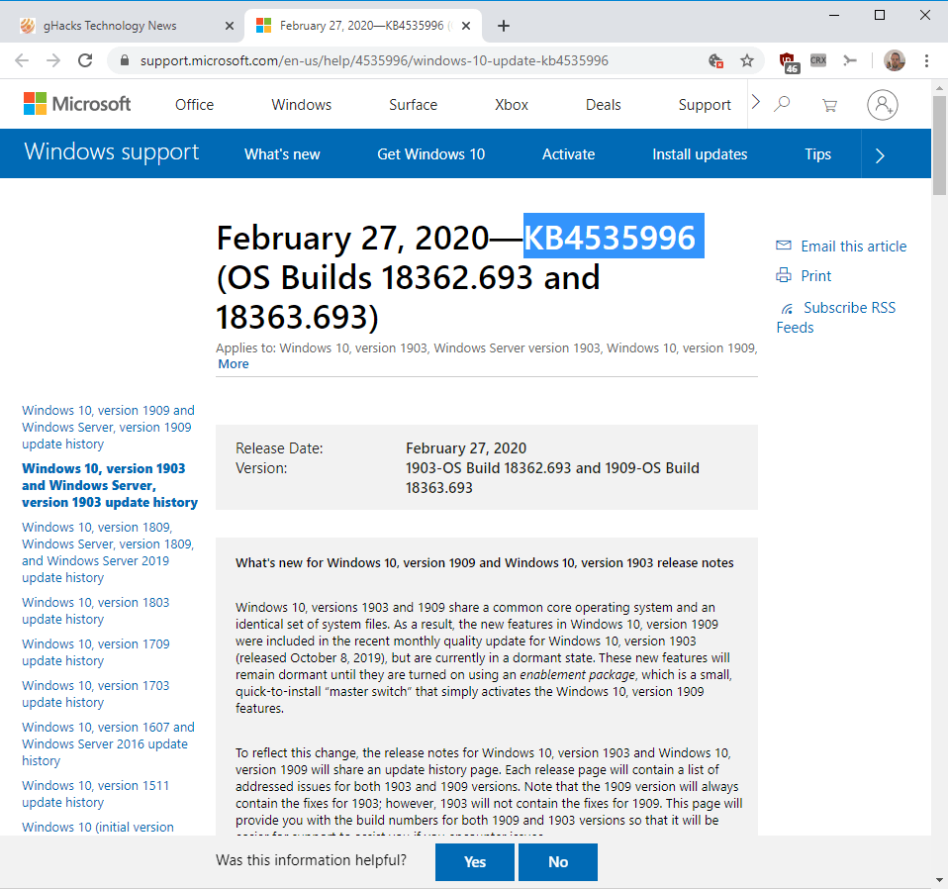
Task: Open Windows 10 initial version history link
Action: pyautogui.click(x=97, y=827)
